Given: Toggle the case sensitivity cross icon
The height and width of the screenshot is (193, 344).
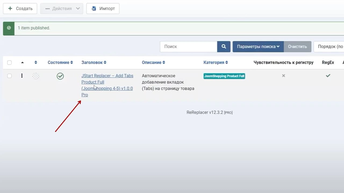Looking at the screenshot, I should [x=283, y=76].
